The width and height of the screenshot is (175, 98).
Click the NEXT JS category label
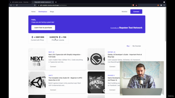click(51, 52)
